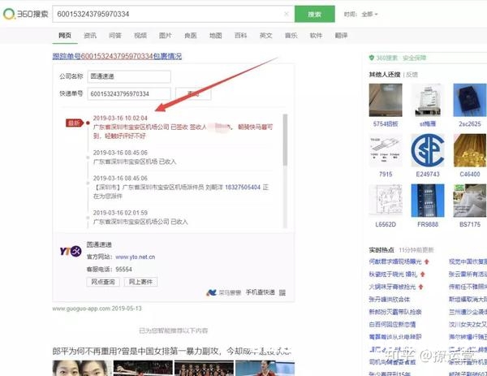Open the 翻译 tab
Image resolution: width=487 pixels, height=376 pixels.
pyautogui.click(x=341, y=36)
